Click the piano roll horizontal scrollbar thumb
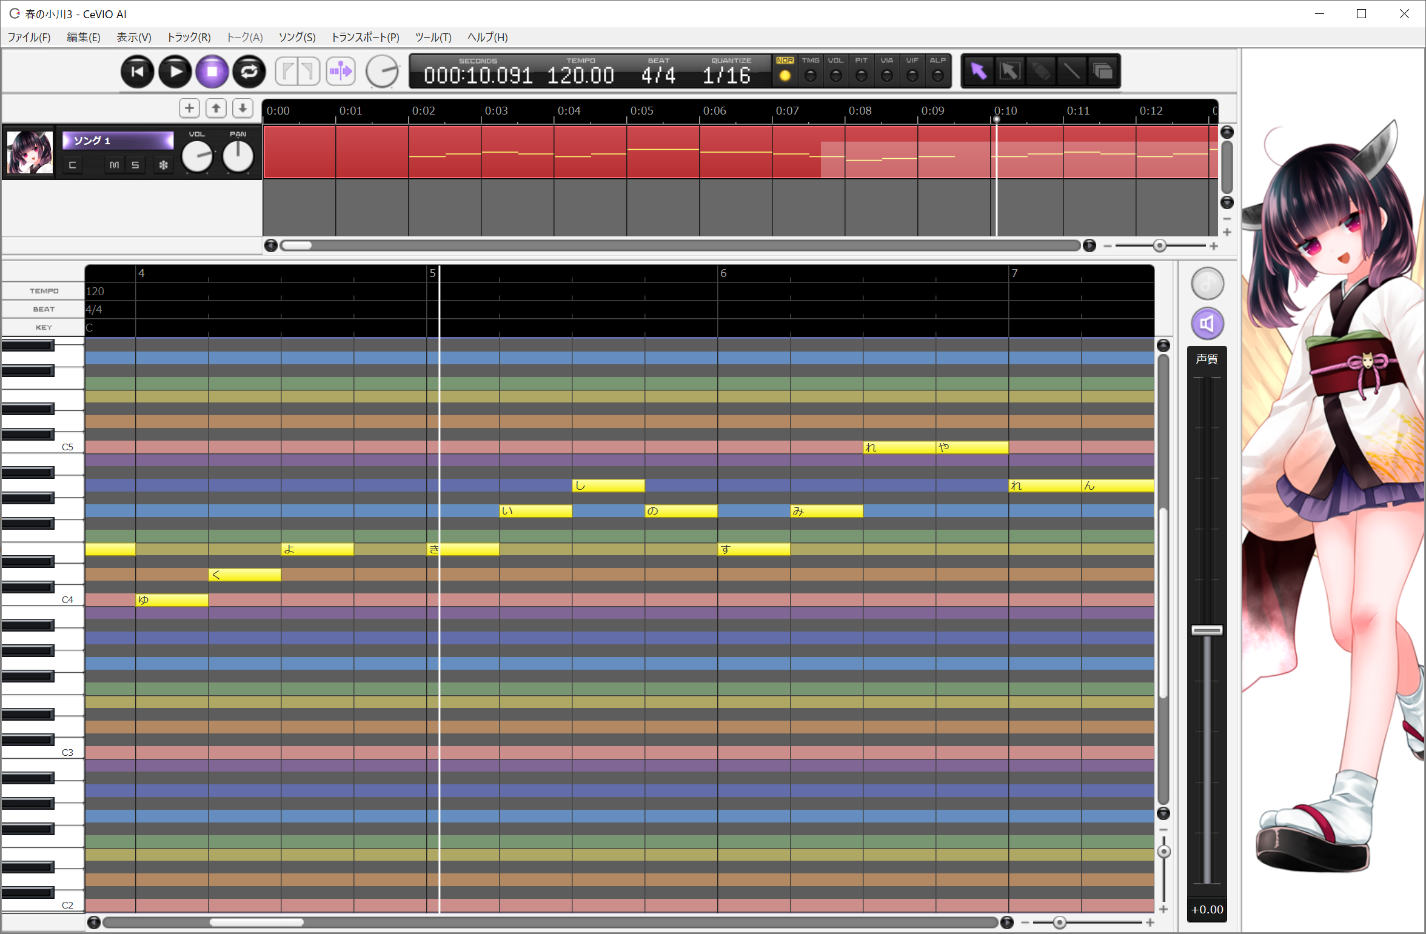This screenshot has width=1426, height=934. 256,922
